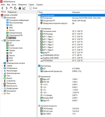Collapse the Системная плата tree node

point(2,40)
